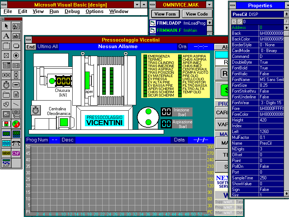
Task: Open the Debug menu
Action: click(72, 12)
